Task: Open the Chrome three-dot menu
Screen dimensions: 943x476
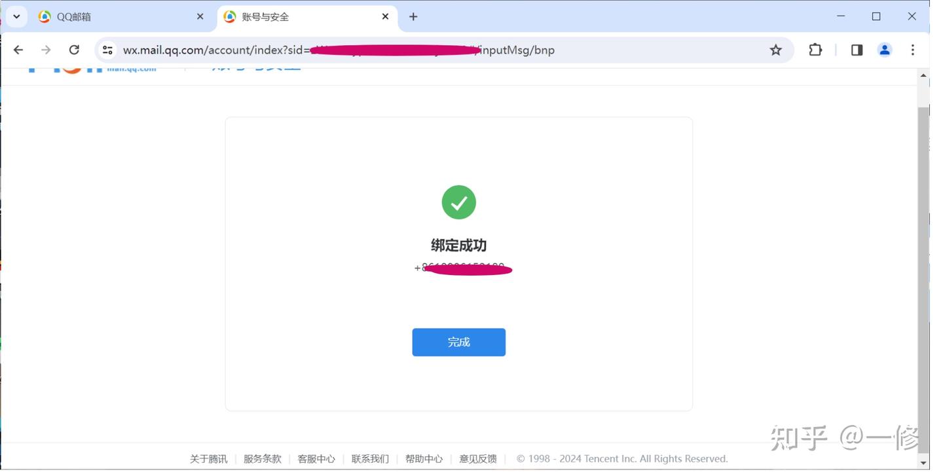Action: (912, 50)
